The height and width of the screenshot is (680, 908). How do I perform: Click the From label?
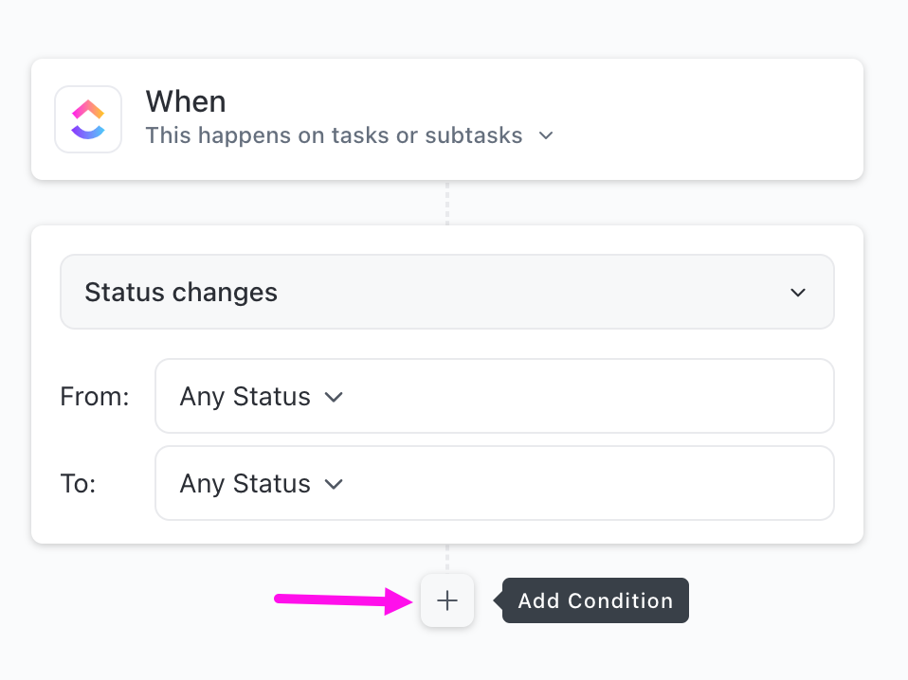[94, 397]
